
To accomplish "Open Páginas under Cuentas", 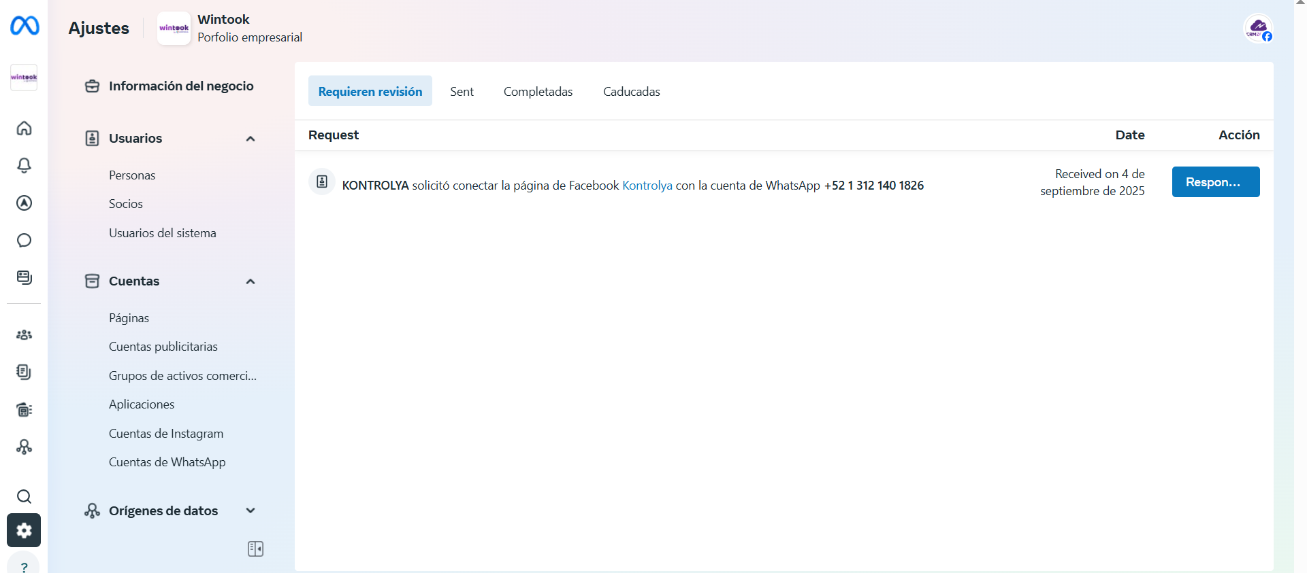I will [x=129, y=318].
